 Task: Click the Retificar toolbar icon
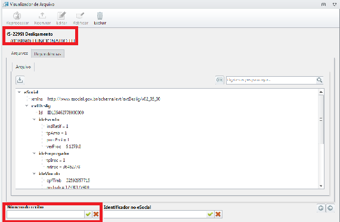[80, 15]
